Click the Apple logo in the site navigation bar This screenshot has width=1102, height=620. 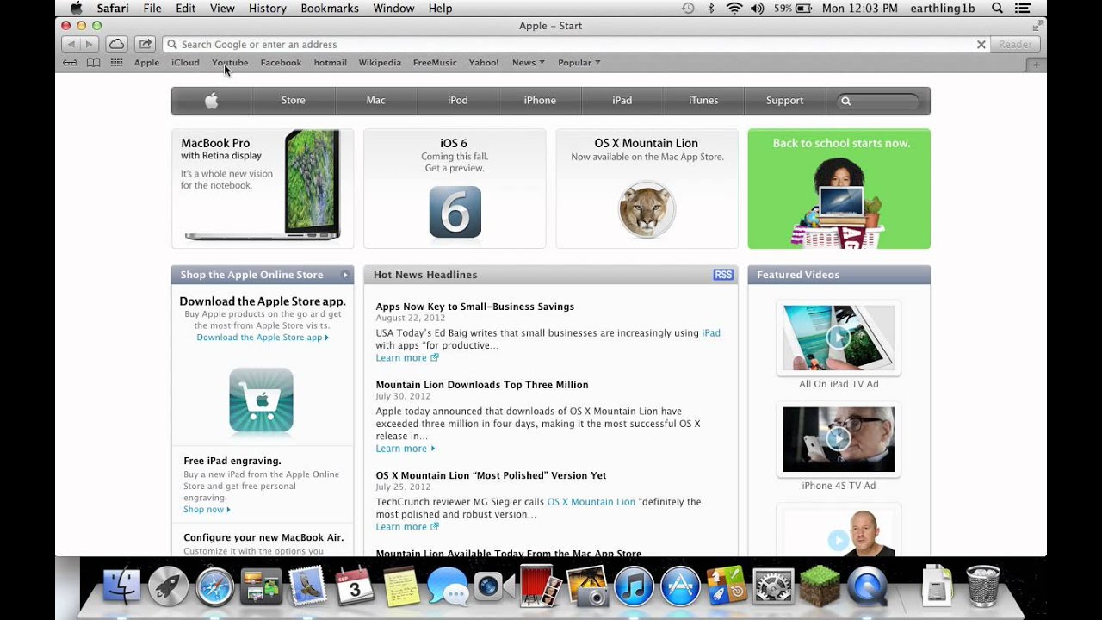click(212, 101)
